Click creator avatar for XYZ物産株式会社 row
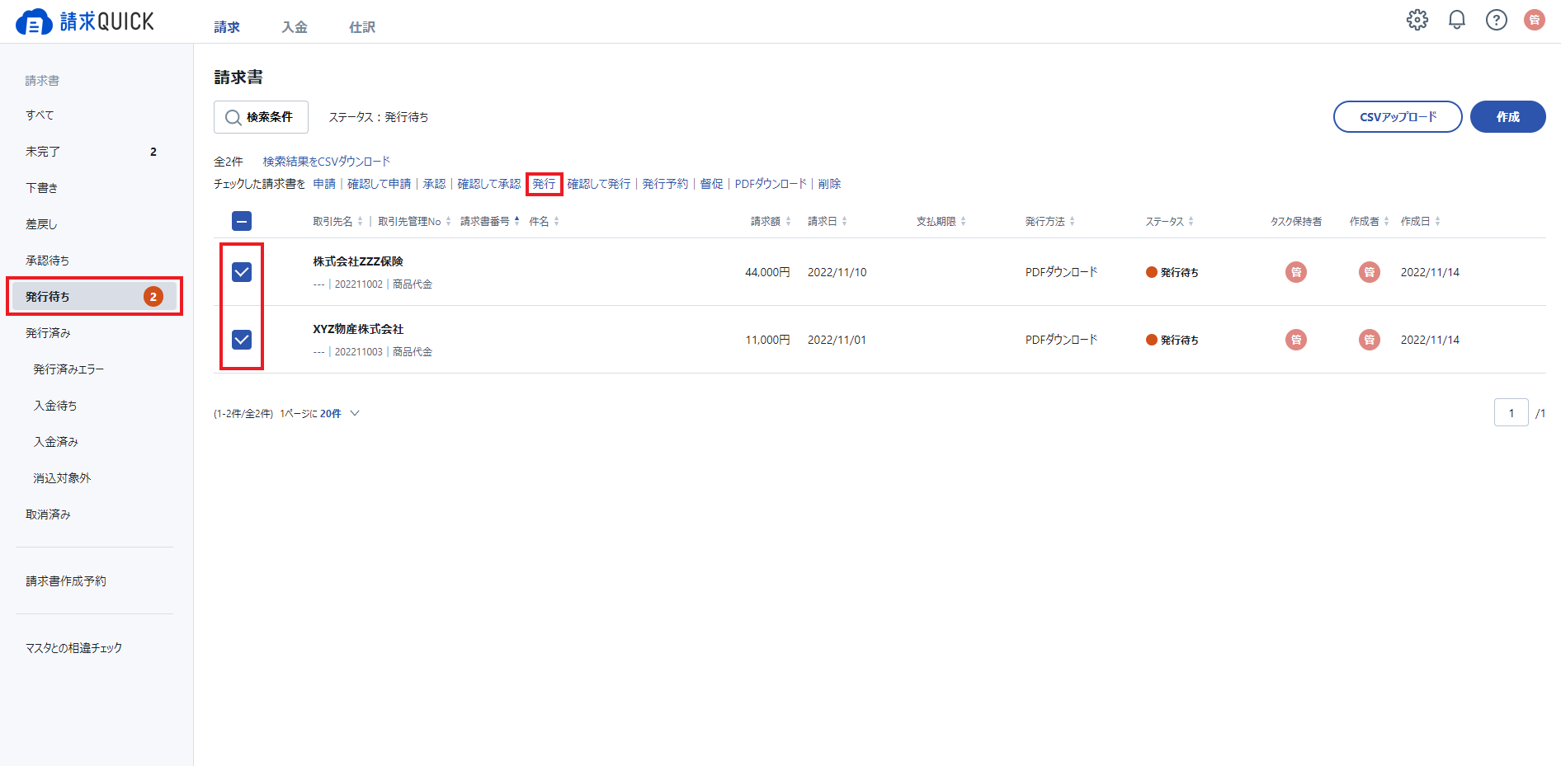 (1370, 340)
